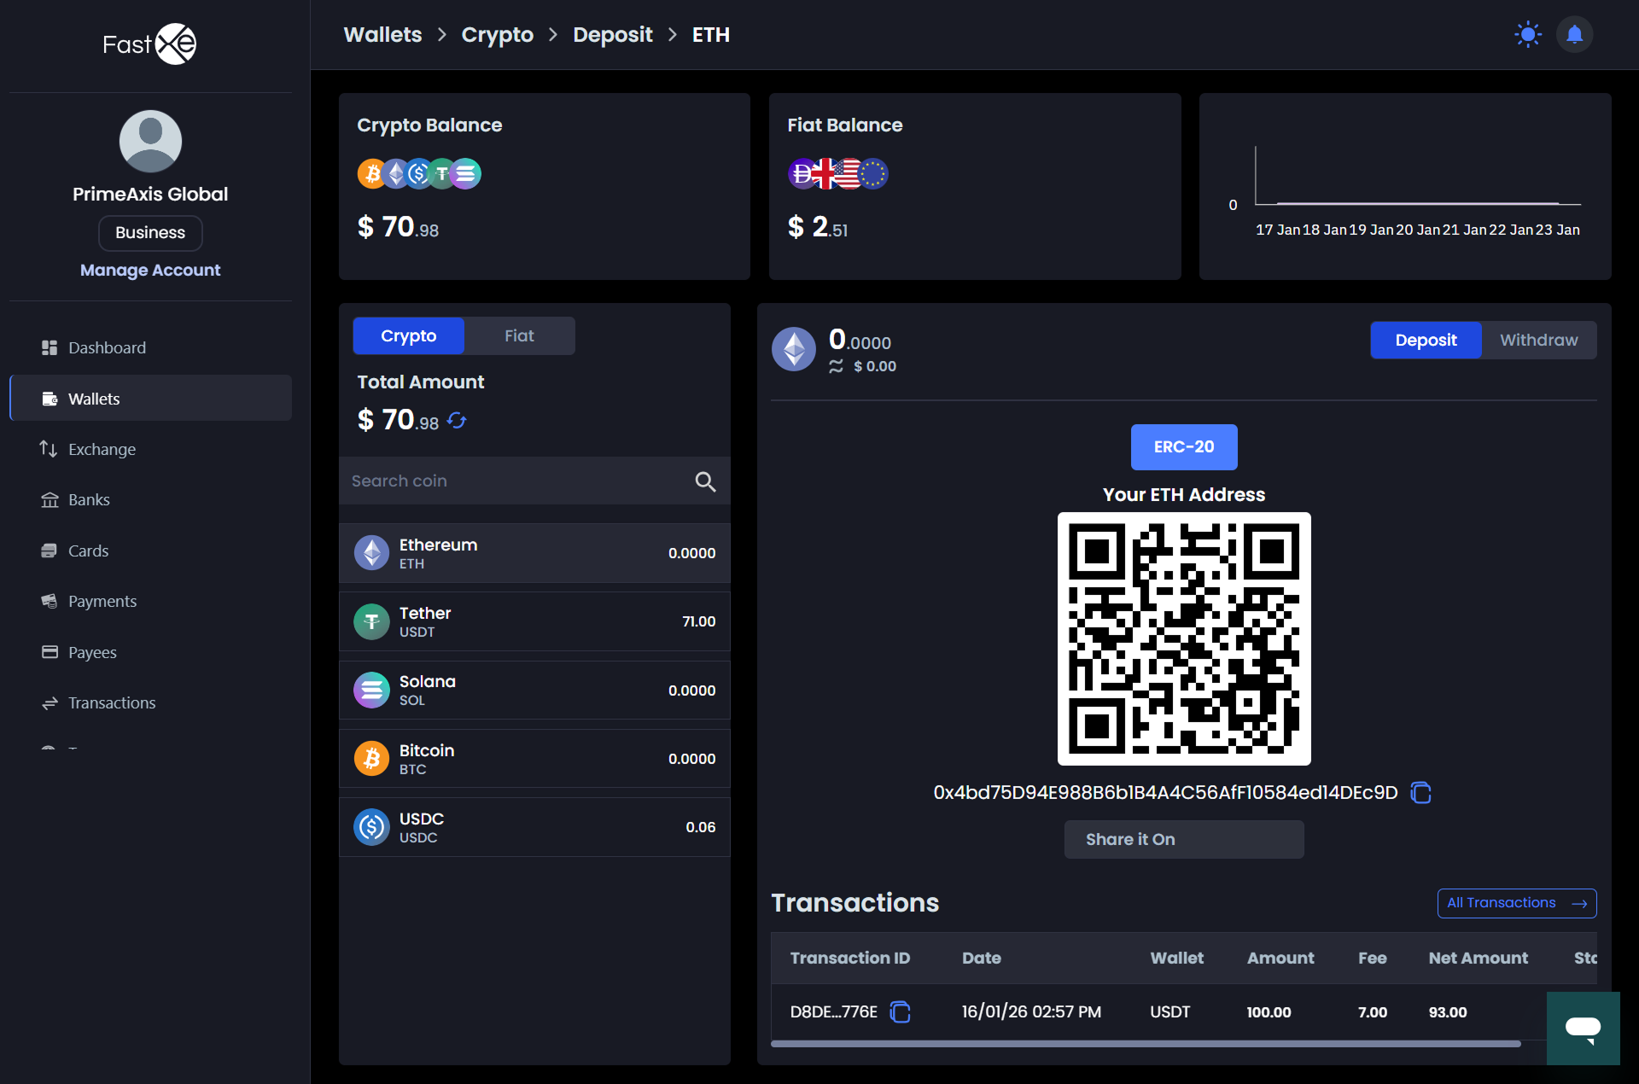This screenshot has width=1639, height=1084.
Task: Open the ERC-20 network selector
Action: tap(1183, 446)
